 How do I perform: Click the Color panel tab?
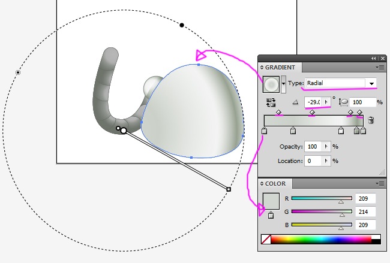tap(275, 184)
